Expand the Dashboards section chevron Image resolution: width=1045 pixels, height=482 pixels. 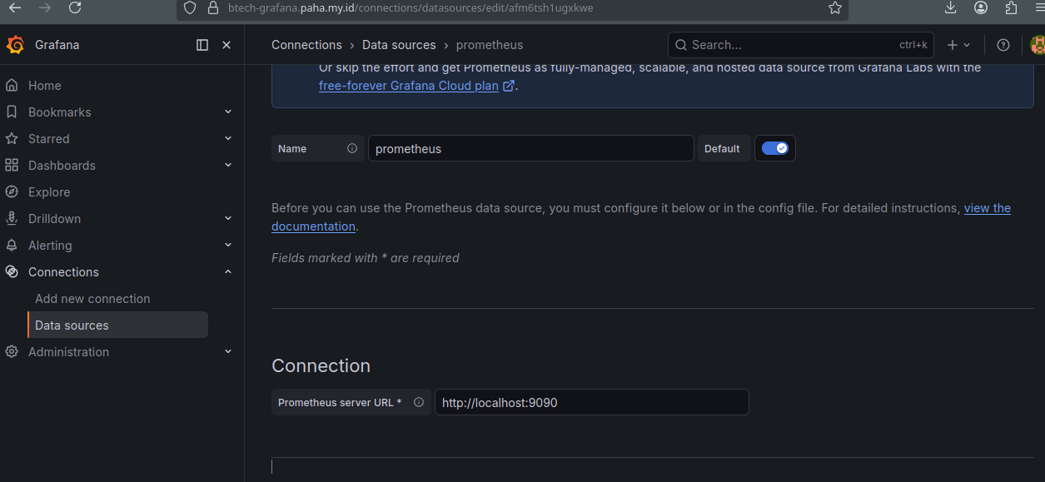point(228,165)
